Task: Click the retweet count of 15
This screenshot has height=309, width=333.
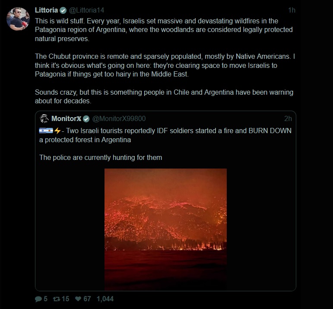Action: (65, 299)
